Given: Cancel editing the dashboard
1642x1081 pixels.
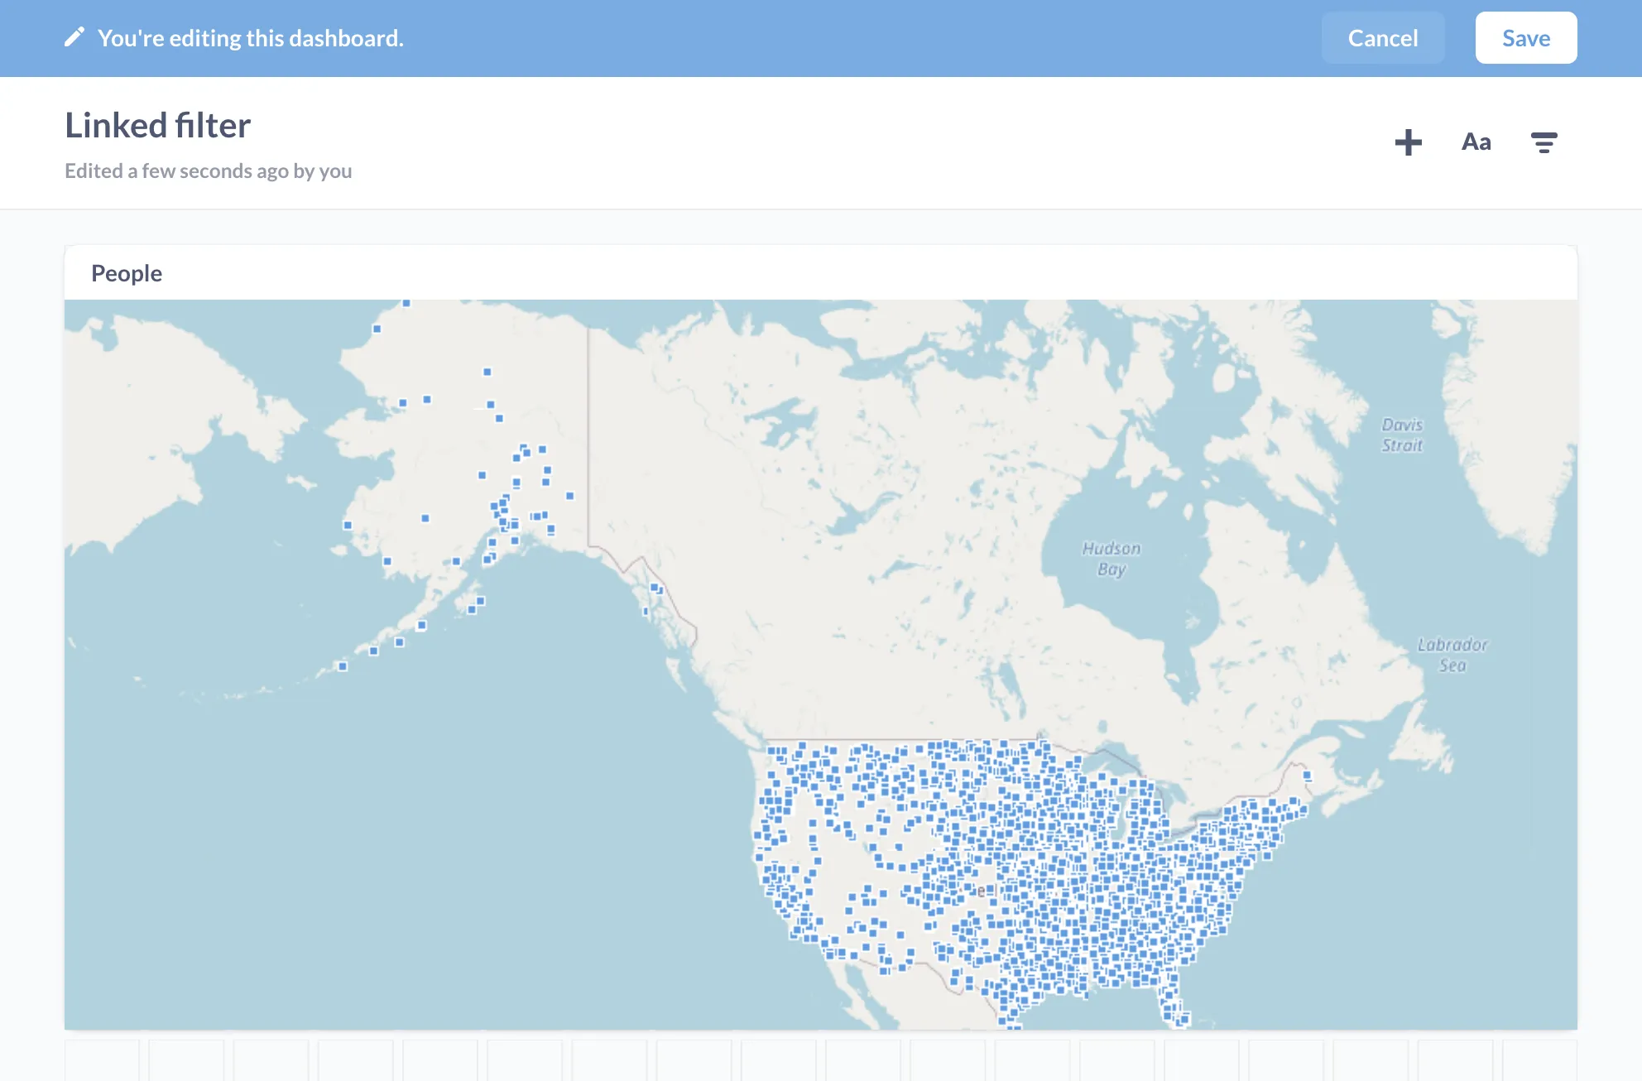Looking at the screenshot, I should pos(1383,38).
